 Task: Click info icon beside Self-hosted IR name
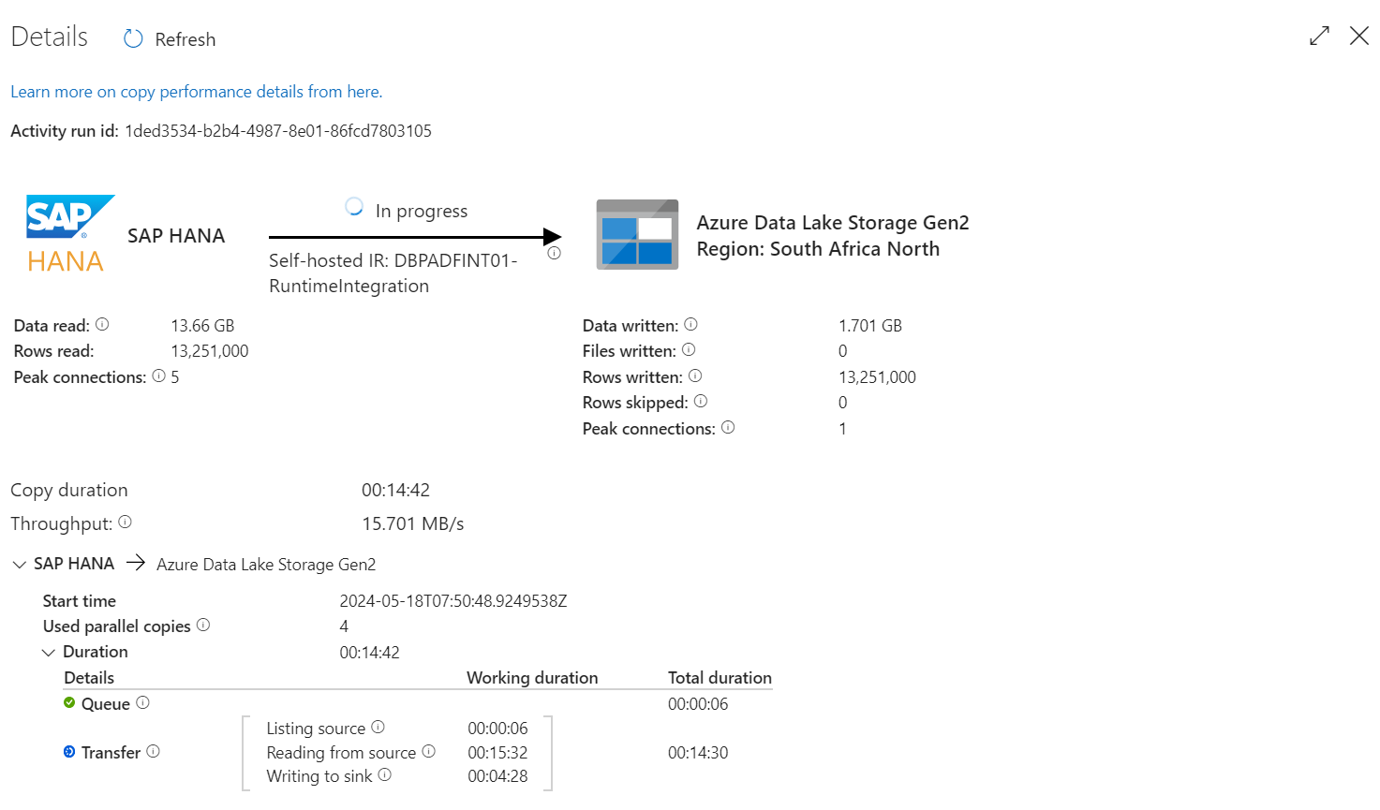coord(554,253)
